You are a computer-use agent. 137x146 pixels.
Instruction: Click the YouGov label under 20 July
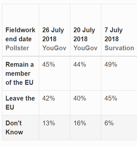tap(85, 48)
